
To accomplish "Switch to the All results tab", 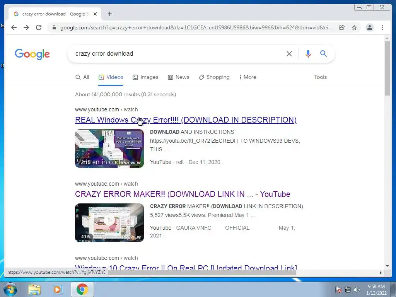I will point(82,77).
